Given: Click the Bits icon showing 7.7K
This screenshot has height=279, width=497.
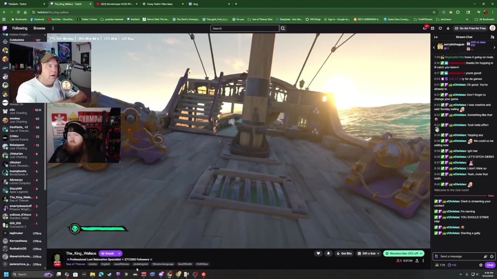Looking at the screenshot, I should 440,265.
